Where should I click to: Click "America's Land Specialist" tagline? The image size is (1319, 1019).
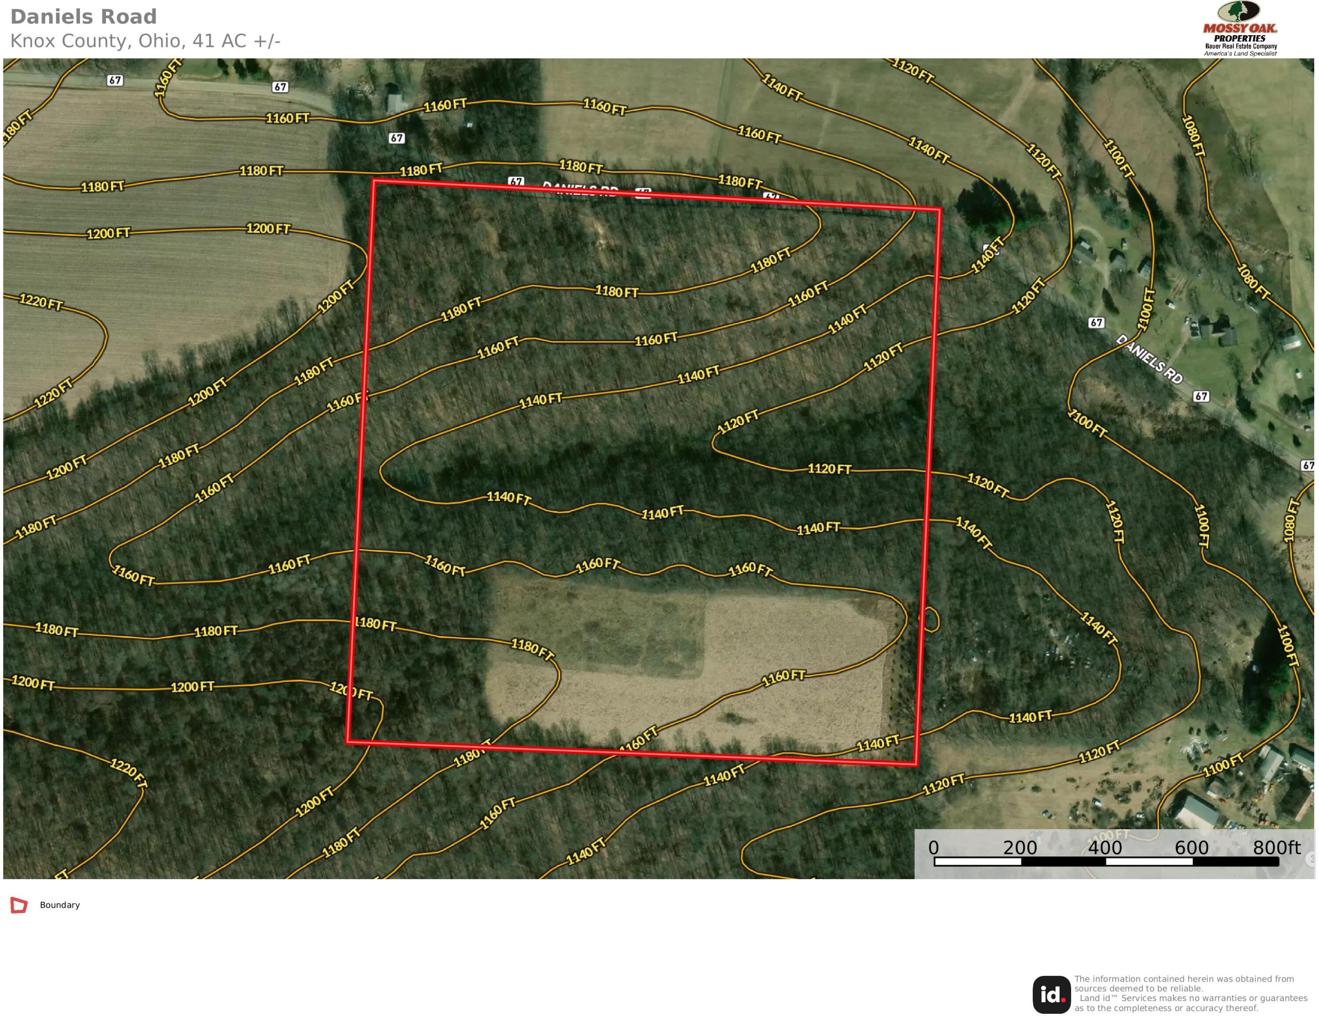[1240, 54]
